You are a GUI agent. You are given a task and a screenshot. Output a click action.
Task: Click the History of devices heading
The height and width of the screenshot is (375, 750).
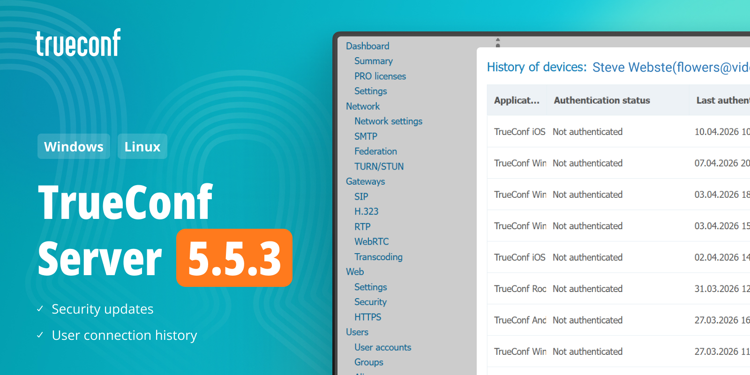[537, 67]
